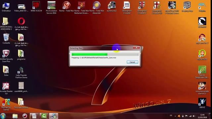Launch WWE VS ECW shortcut
Image resolution: width=212 pixels, height=119 pixels.
pyautogui.click(x=36, y=7)
